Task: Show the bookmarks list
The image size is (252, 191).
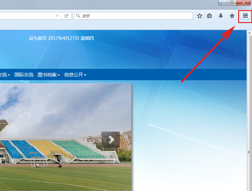Action: 209,16
